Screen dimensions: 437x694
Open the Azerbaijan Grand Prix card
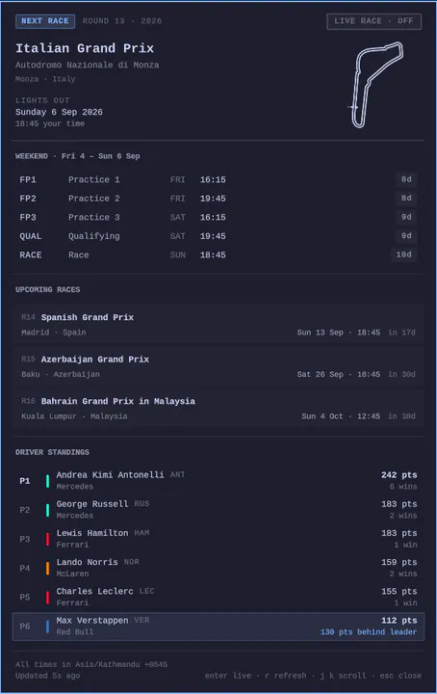(x=218, y=366)
